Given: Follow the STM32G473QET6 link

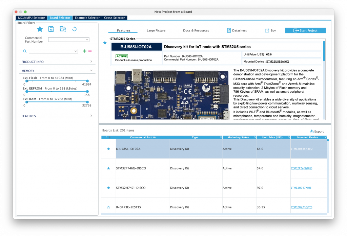Looking at the screenshot, I should click(301, 207).
